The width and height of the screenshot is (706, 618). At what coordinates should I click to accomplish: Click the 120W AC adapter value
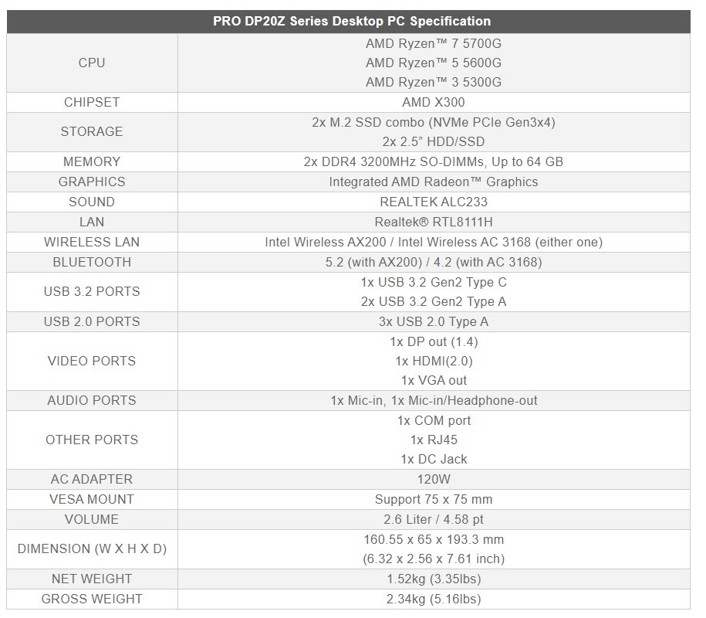pos(433,479)
